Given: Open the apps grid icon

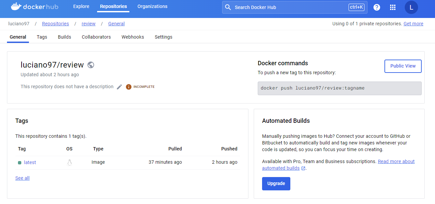Looking at the screenshot, I should (x=393, y=7).
